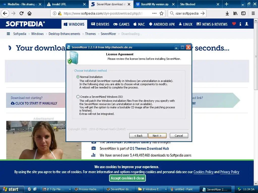Open the ANDROID APK section
Viewport: 258px width, 193px height.
tap(162, 24)
